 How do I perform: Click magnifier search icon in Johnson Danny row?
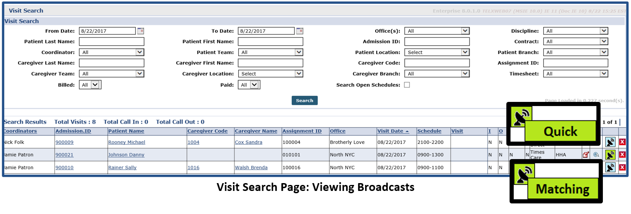pyautogui.click(x=596, y=155)
